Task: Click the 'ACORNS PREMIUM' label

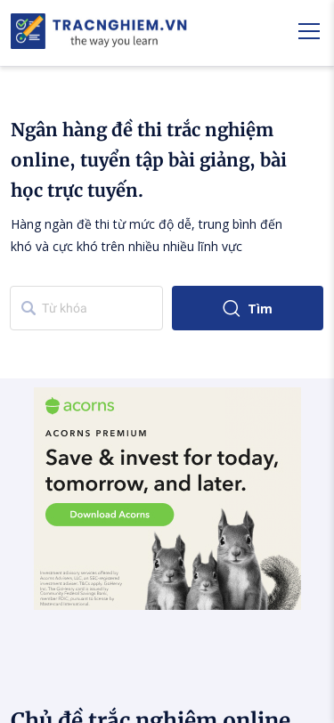Action: pyautogui.click(x=96, y=434)
